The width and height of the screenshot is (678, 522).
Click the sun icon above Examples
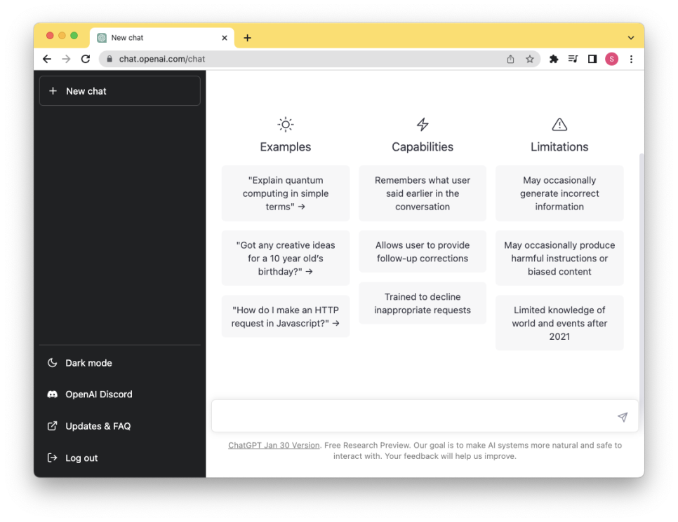[286, 125]
